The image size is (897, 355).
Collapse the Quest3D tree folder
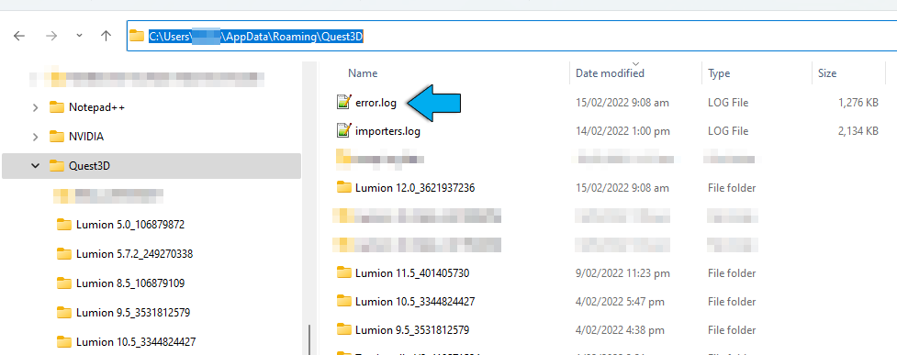pos(36,166)
